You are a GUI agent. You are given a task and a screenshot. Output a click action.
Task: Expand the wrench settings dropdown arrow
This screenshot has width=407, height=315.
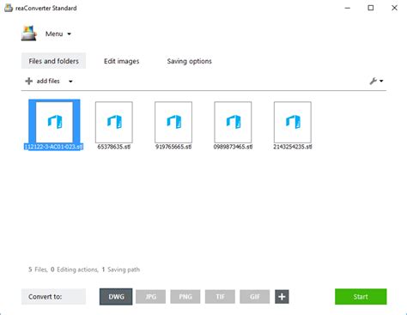381,82
